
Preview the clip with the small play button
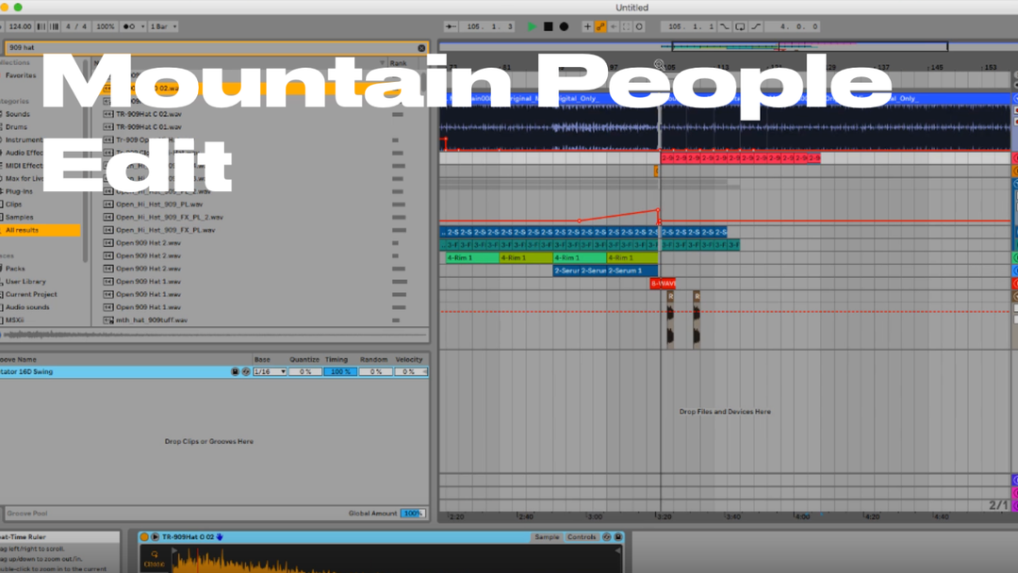click(x=156, y=537)
